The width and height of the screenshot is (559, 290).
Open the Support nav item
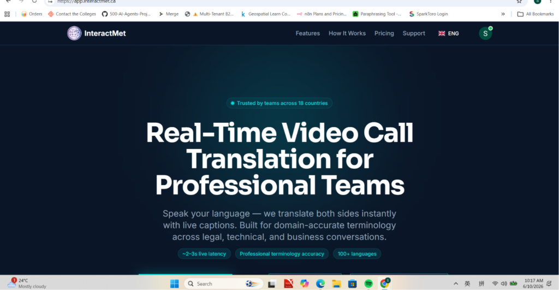coord(414,33)
